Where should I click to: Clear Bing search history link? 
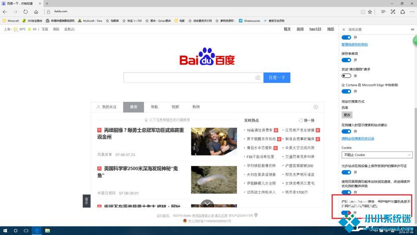click(x=358, y=139)
